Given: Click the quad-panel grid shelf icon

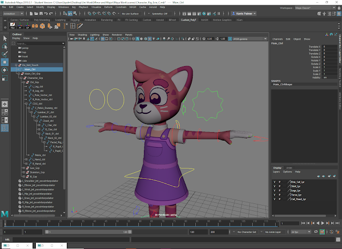Looking at the screenshot, I should point(72,26).
